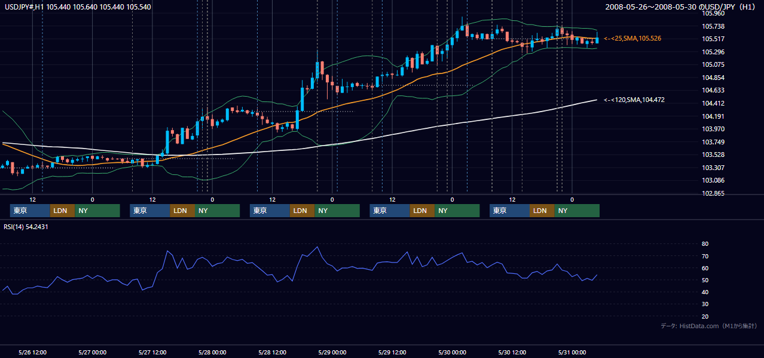The width and height of the screenshot is (764, 358).
Task: Click the 105.738 price axis label
Action: tap(713, 26)
